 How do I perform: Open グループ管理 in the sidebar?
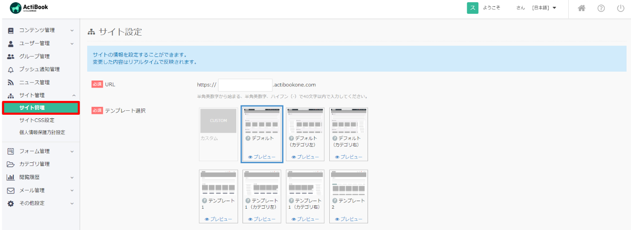(34, 56)
